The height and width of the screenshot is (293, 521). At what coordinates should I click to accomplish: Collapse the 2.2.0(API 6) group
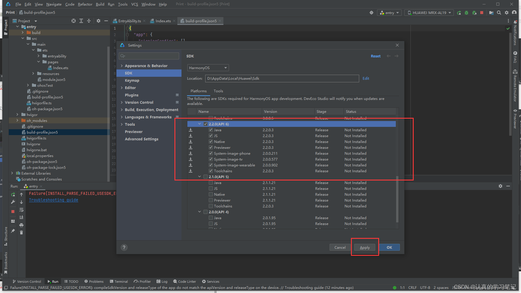200,124
